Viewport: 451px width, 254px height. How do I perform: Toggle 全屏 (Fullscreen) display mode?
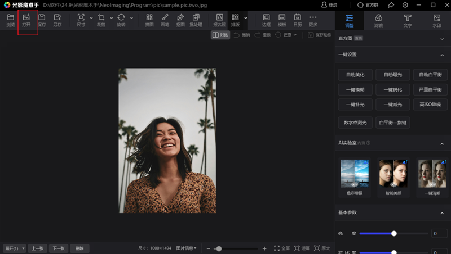[x=282, y=248]
